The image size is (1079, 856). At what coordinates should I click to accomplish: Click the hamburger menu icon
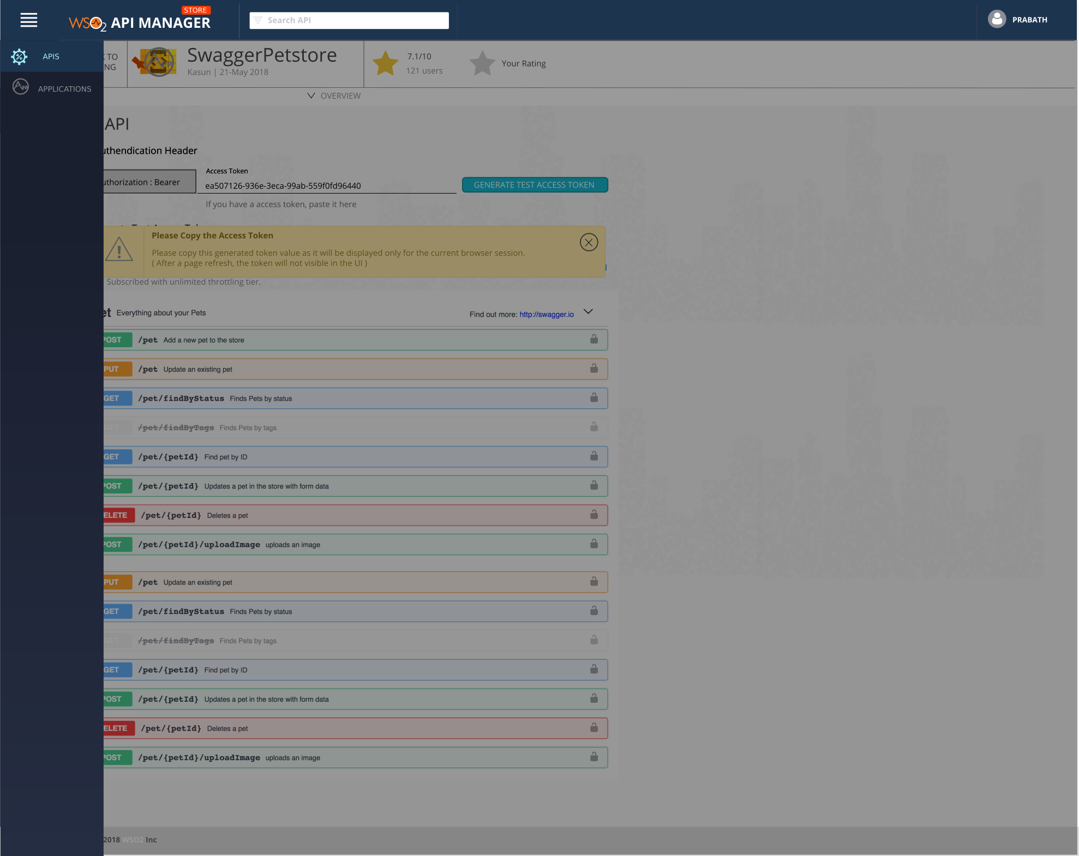(x=29, y=20)
